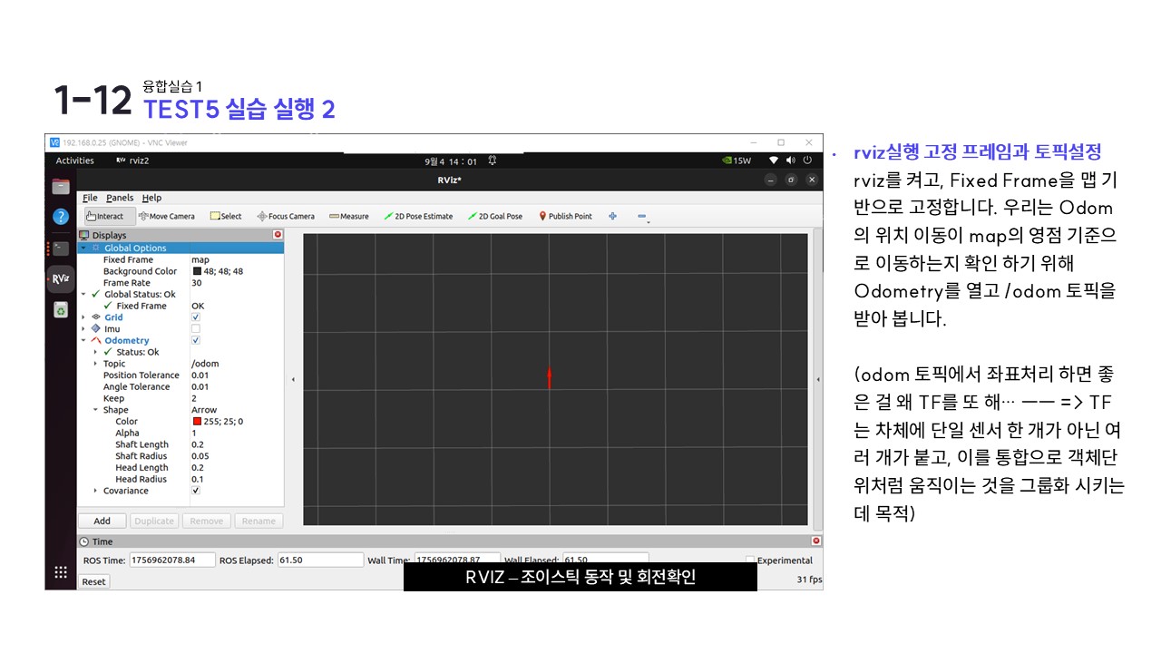Screen dimensions: 1161x653
Task: Open the Wi-Fi network indicator
Action: 773,161
